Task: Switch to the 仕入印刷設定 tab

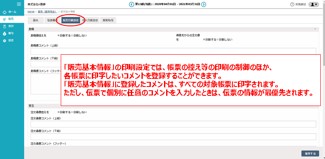Action: 90,20
